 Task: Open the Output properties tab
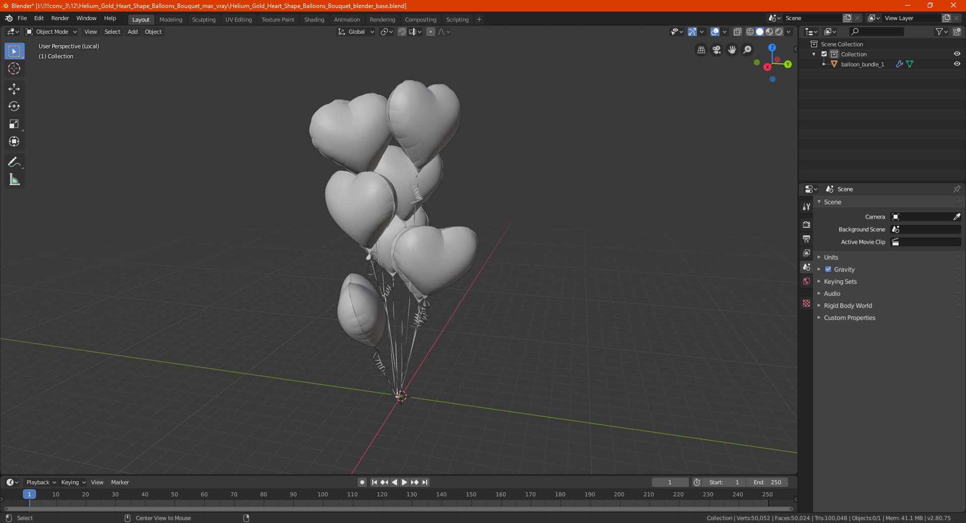coord(807,238)
